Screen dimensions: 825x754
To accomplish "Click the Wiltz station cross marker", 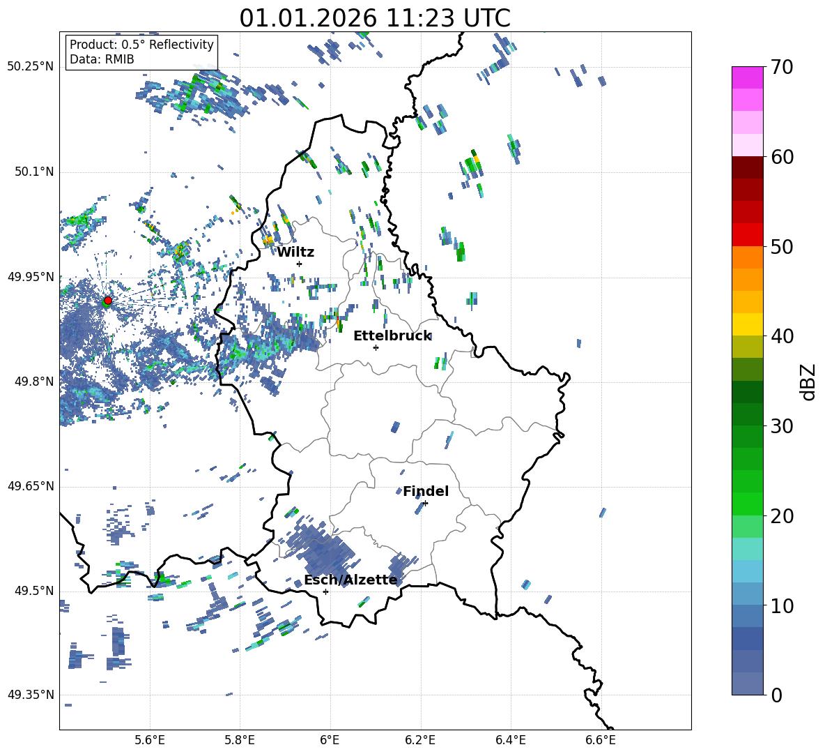I will [299, 264].
